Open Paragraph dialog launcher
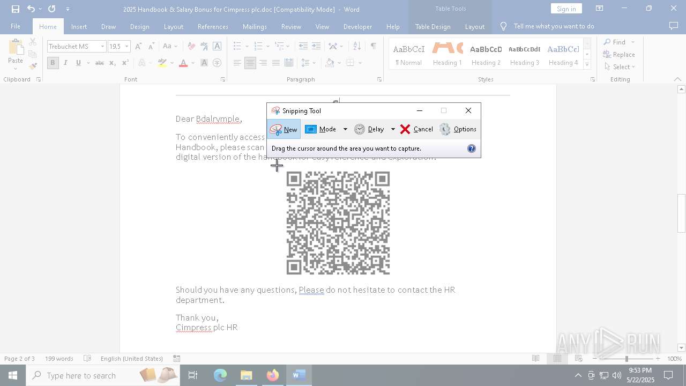 379,79
